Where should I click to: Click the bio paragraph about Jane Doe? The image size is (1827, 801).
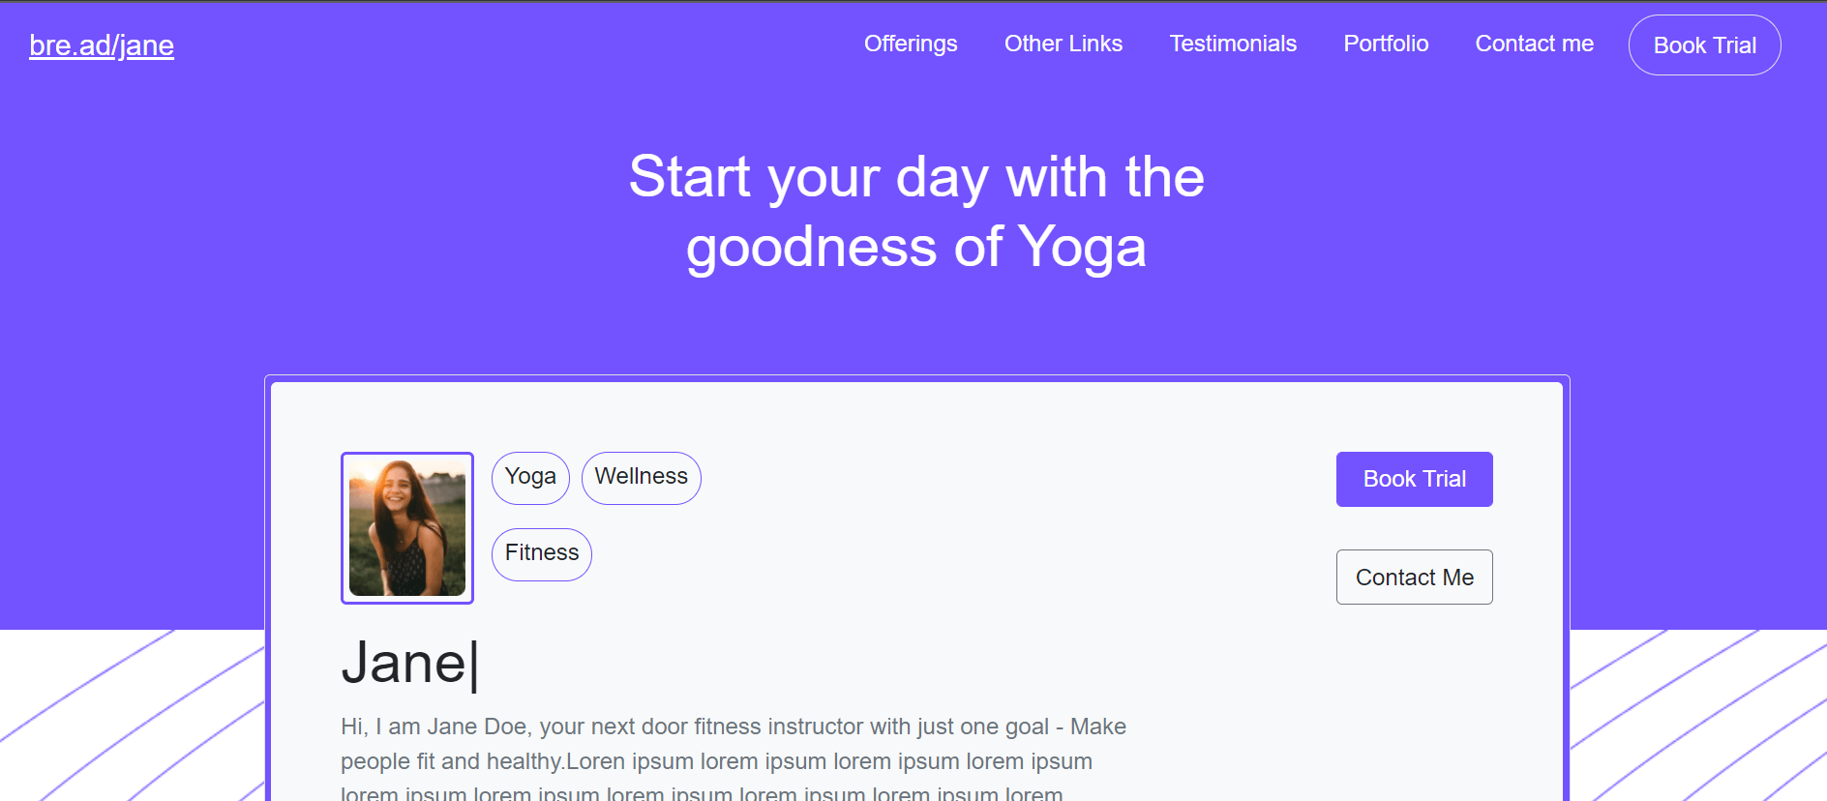734,759
